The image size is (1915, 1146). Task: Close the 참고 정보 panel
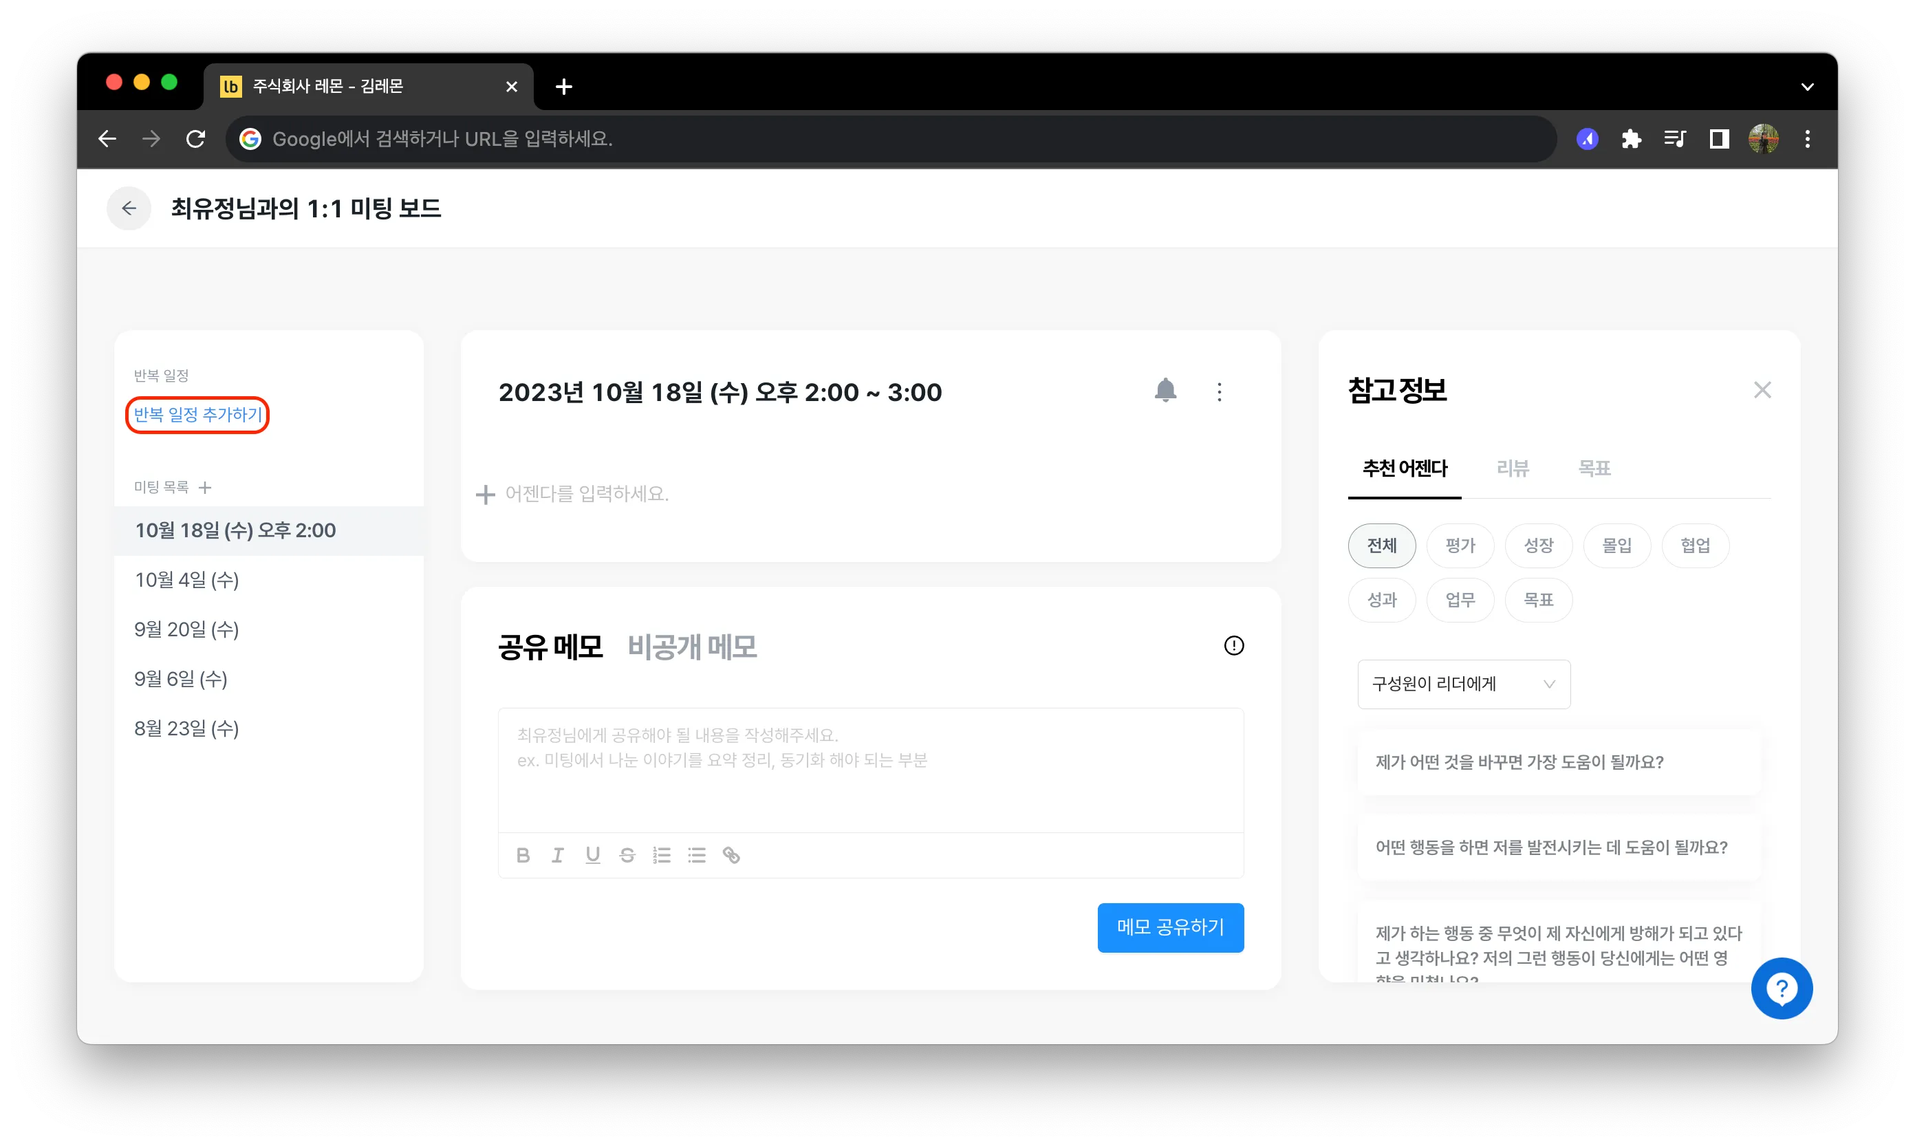[x=1762, y=390]
